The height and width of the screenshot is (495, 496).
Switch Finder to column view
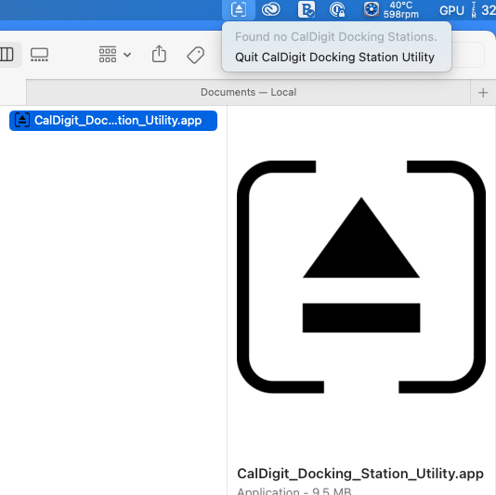(7, 55)
